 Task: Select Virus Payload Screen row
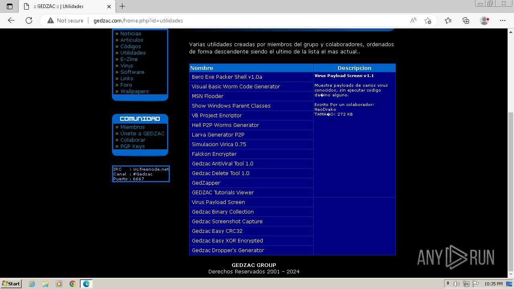tap(251, 202)
